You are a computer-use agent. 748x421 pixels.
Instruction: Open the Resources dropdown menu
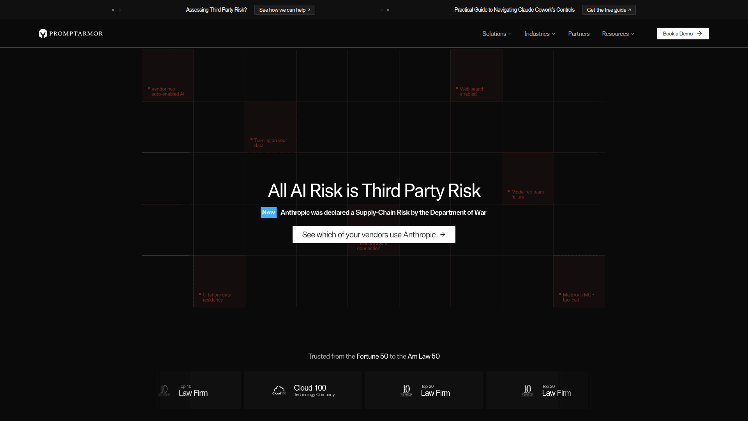[618, 34]
